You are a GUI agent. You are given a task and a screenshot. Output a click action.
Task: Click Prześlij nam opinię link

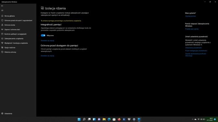192,29
